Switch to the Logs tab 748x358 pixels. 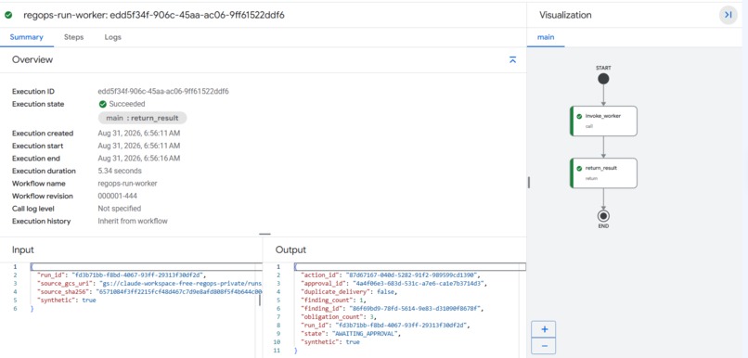click(x=113, y=37)
